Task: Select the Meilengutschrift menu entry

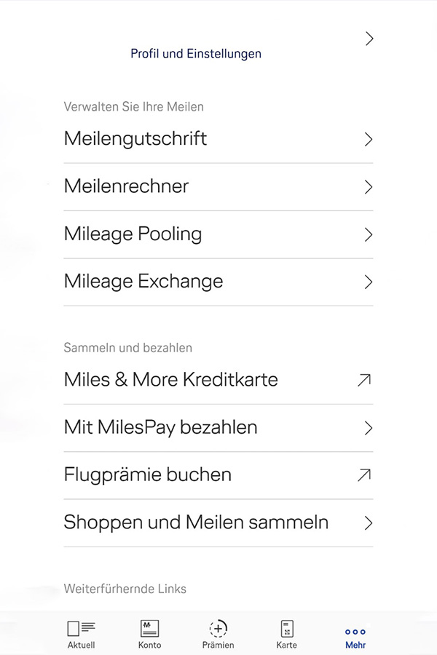Action: [135, 138]
